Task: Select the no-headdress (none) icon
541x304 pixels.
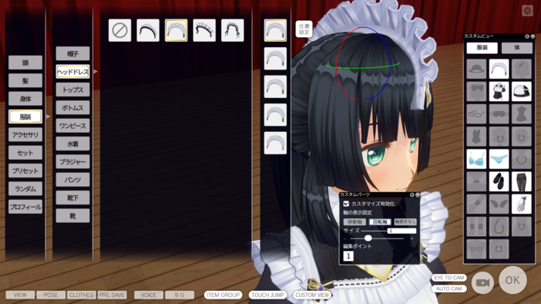Action: click(x=120, y=30)
